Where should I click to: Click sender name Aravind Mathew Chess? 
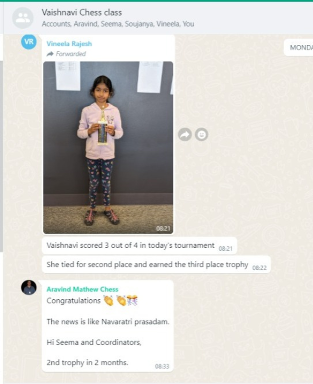(82, 289)
